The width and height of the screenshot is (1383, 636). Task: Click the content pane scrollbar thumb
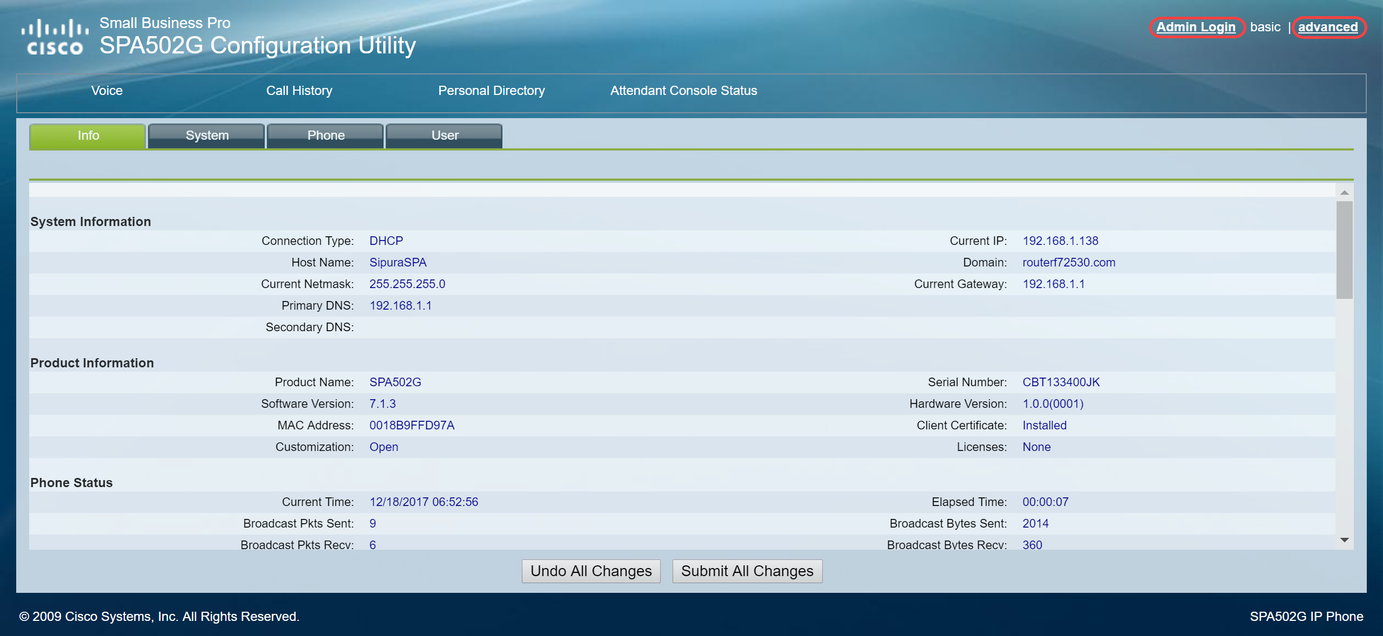[x=1344, y=249]
